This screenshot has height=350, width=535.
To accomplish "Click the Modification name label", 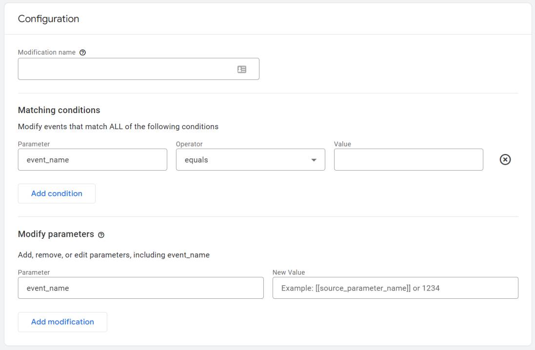I will coord(47,52).
